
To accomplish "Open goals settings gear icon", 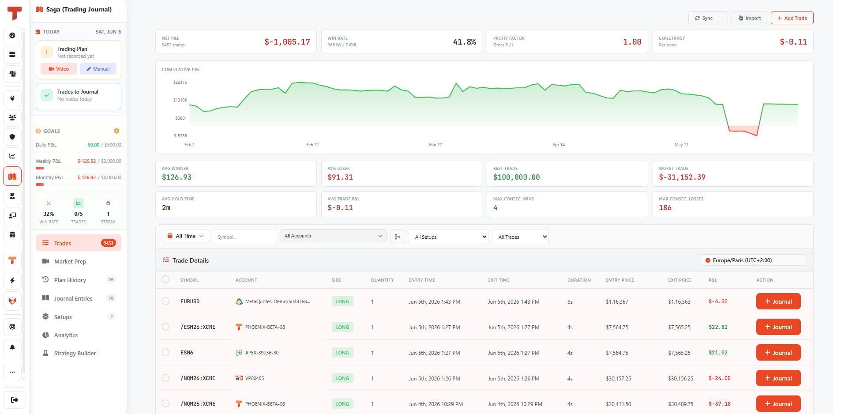I will [x=116, y=131].
